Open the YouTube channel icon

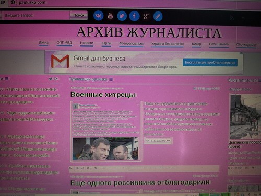[110, 16]
